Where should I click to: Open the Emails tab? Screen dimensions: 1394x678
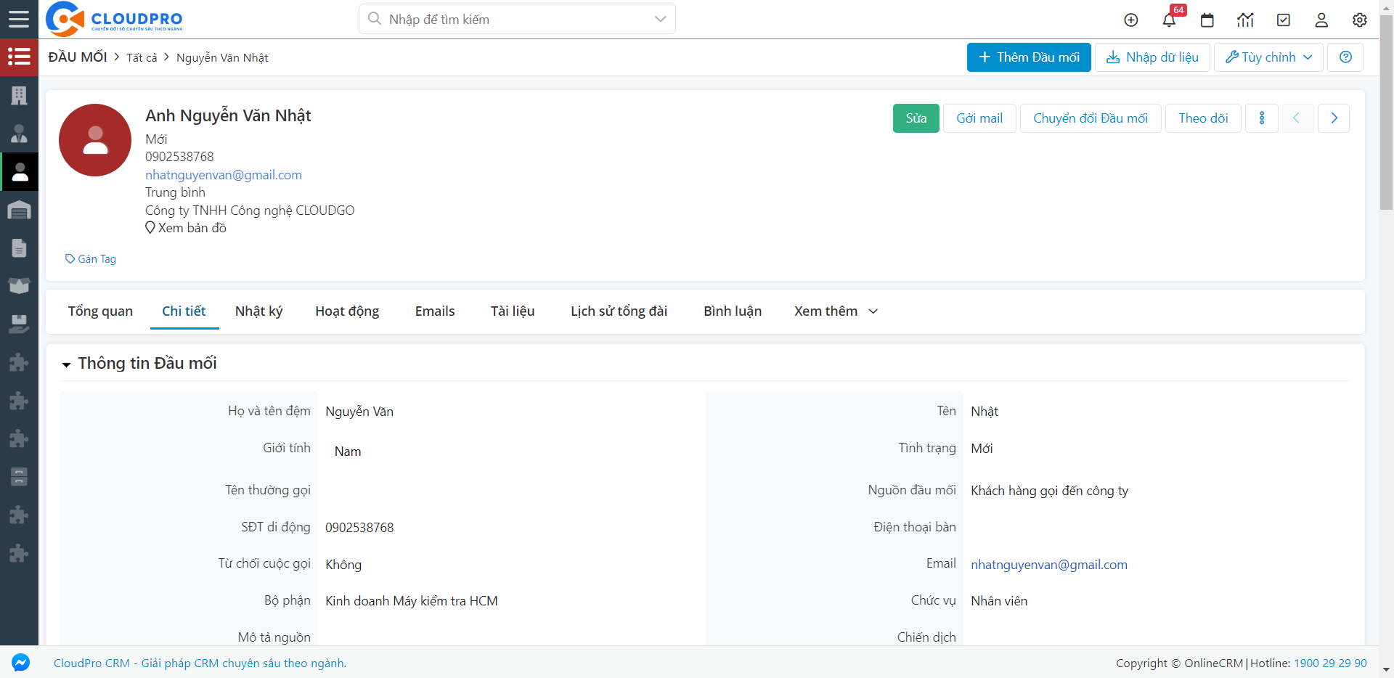435,311
